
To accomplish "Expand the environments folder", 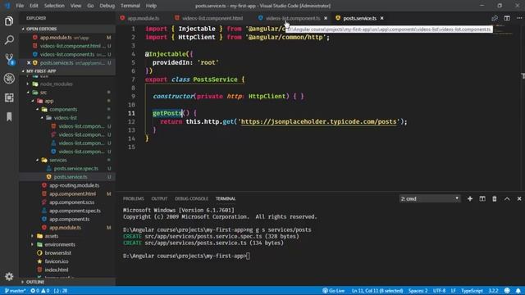I will [x=60, y=244].
